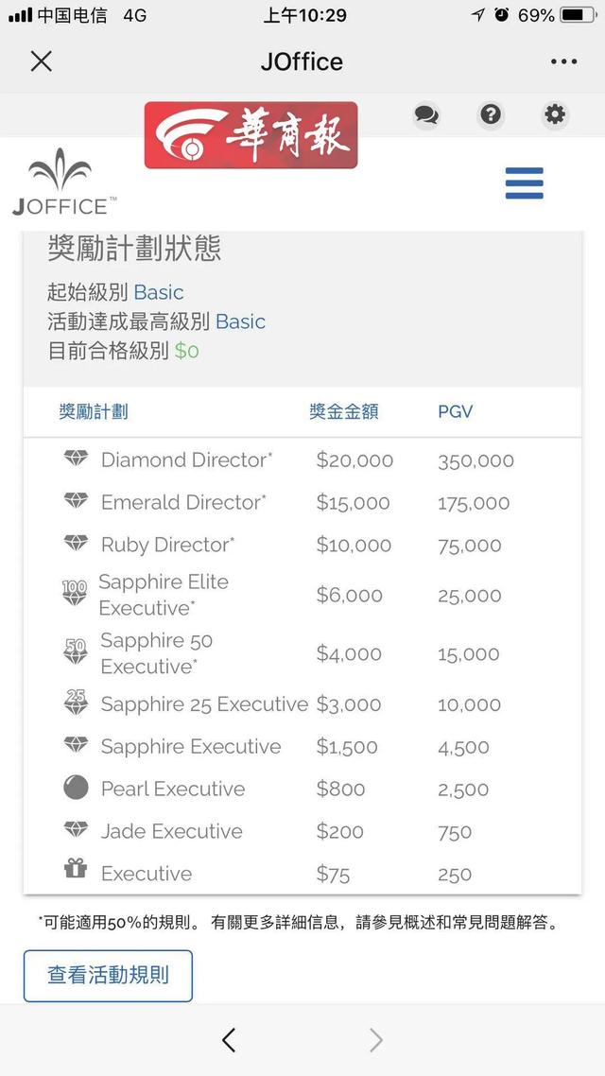
Task: Click the Sapphire Elite 100 icon
Action: coord(74,593)
